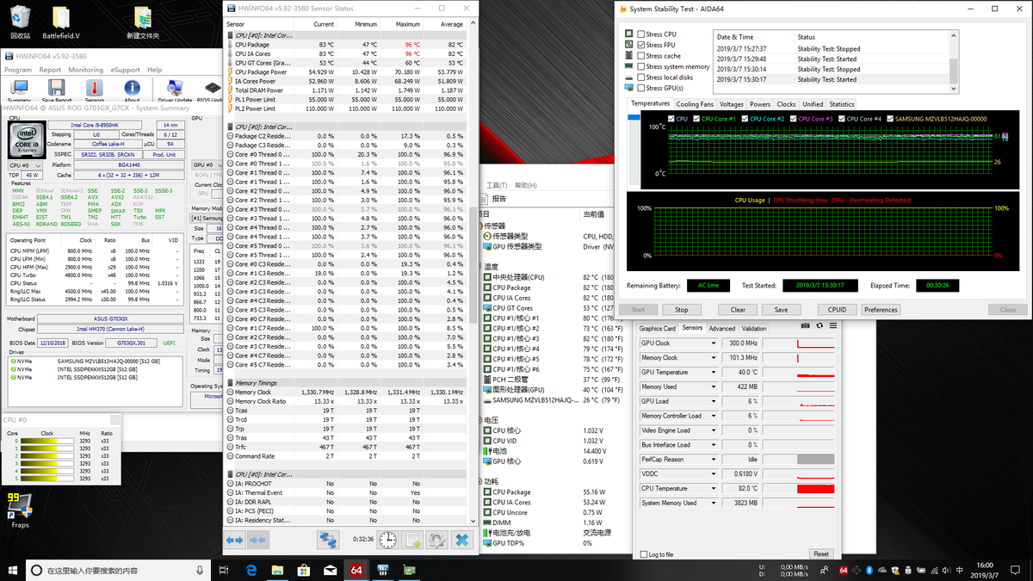This screenshot has width=1033, height=581.
Task: Click the blue X close-sensors icon
Action: [x=462, y=540]
